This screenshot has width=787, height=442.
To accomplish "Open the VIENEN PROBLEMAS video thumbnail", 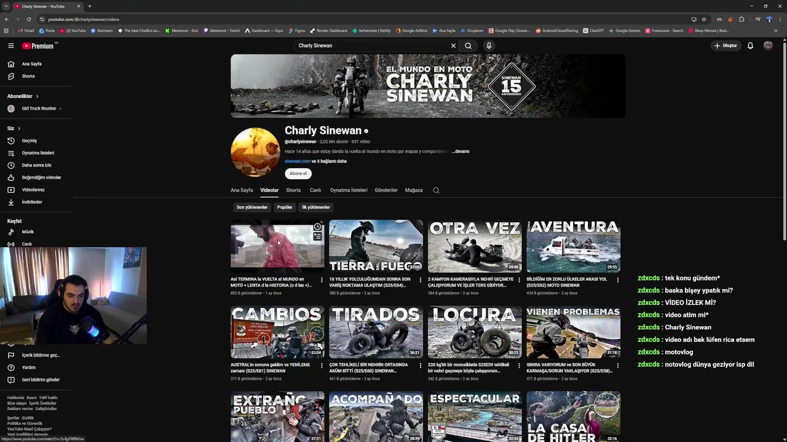I will (x=573, y=332).
